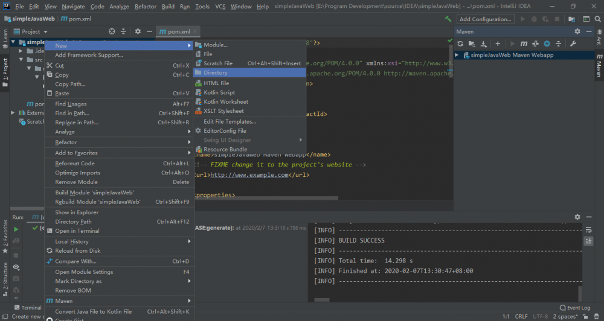This screenshot has width=604, height=321.
Task: Expand simpleJavaWeb Maven Webapp node
Action: click(x=457, y=55)
